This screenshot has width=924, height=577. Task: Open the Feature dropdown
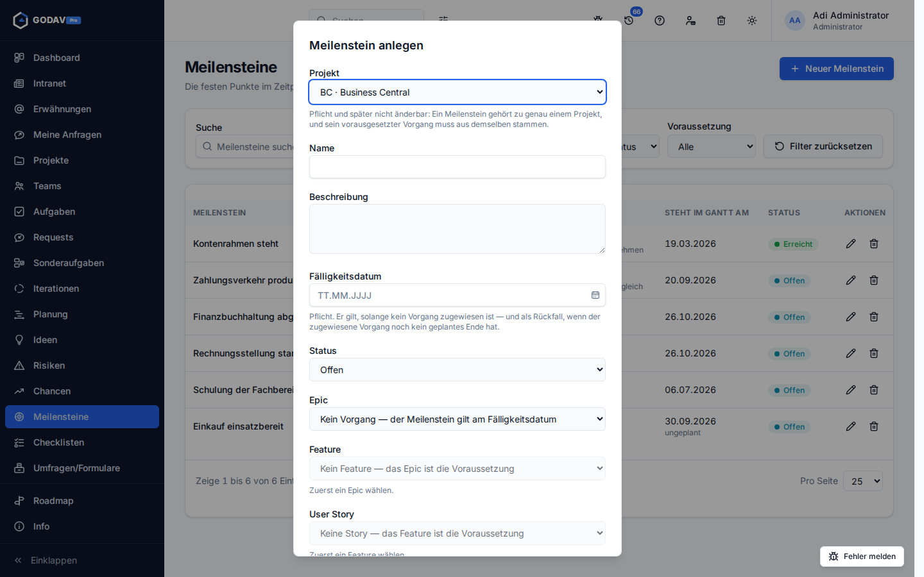(458, 469)
